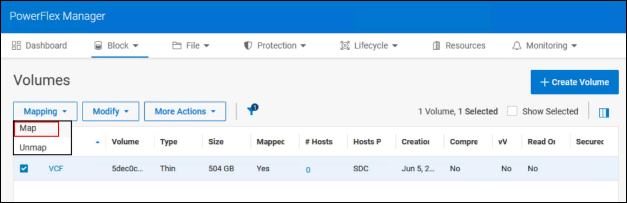Open the VCF volume link
The width and height of the screenshot is (627, 203).
tap(56, 168)
